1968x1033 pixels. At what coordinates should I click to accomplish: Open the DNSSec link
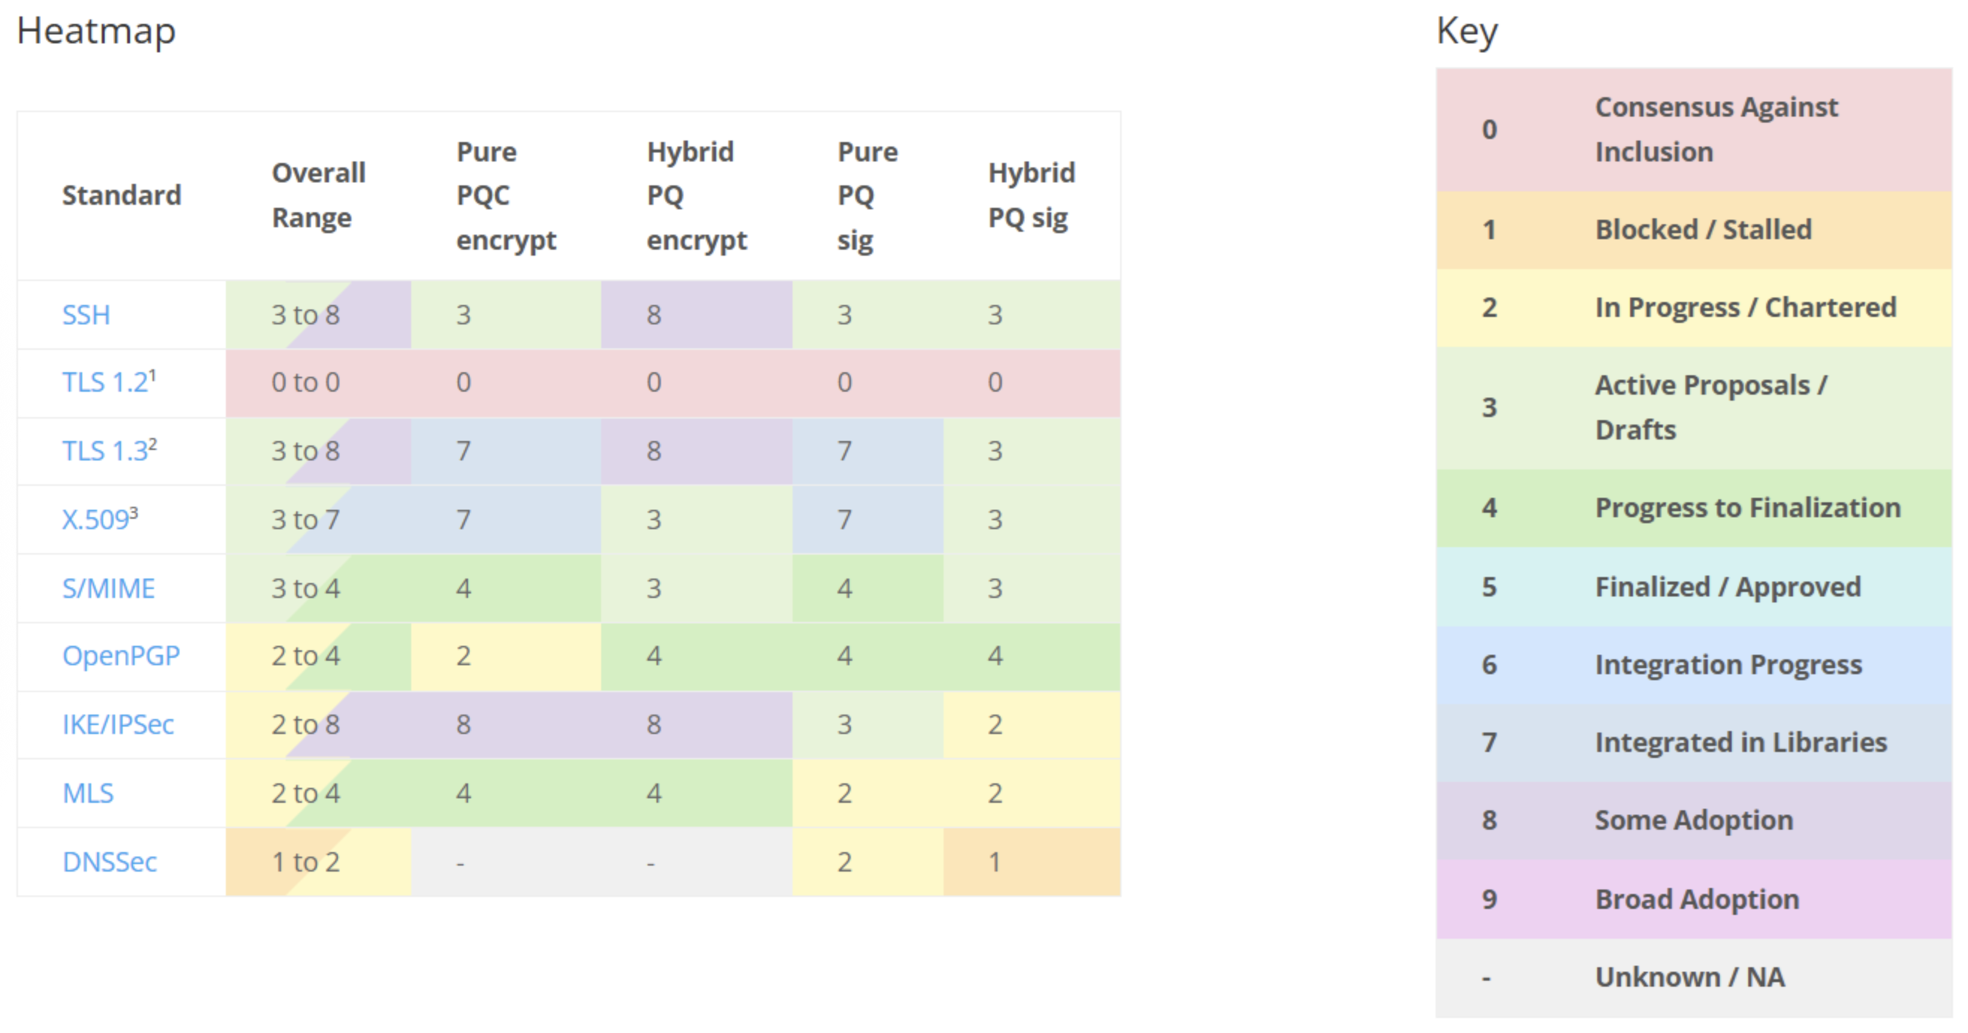point(109,862)
